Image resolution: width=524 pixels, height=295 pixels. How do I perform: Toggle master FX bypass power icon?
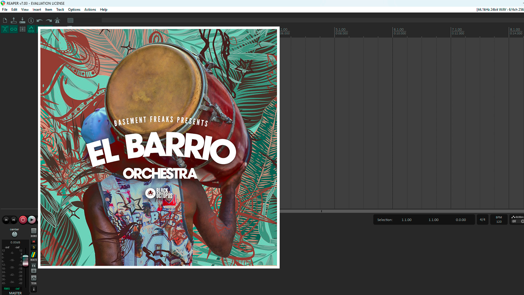pyautogui.click(x=34, y=271)
